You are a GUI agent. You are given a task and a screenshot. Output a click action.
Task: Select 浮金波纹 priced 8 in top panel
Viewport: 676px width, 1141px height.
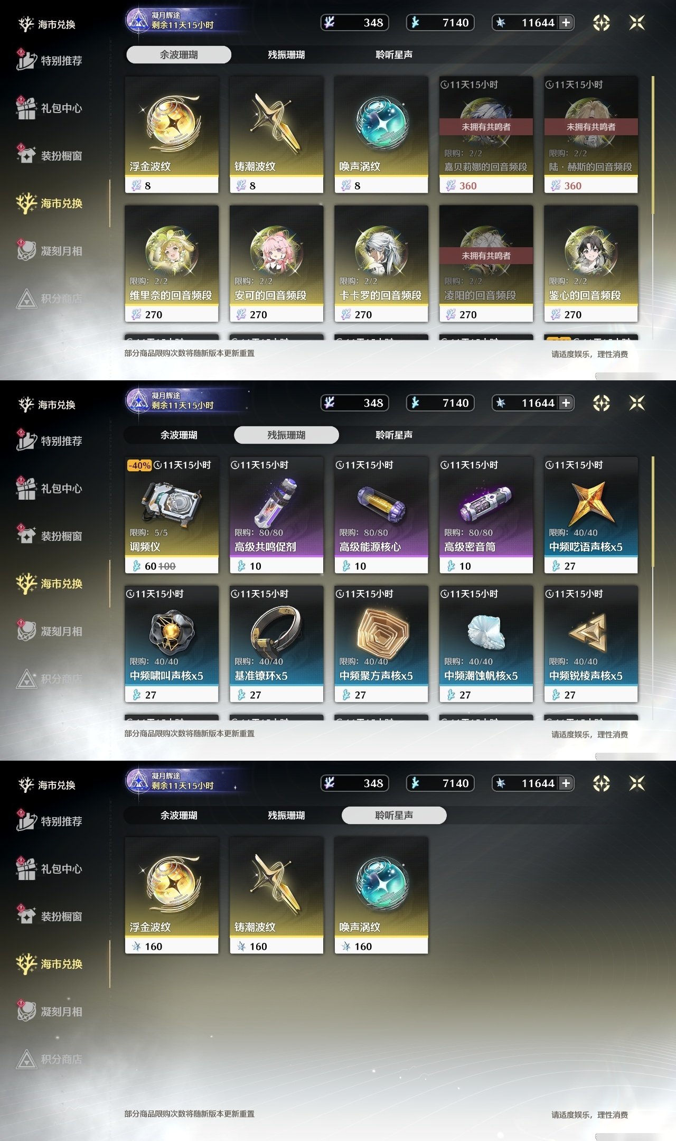[x=172, y=135]
